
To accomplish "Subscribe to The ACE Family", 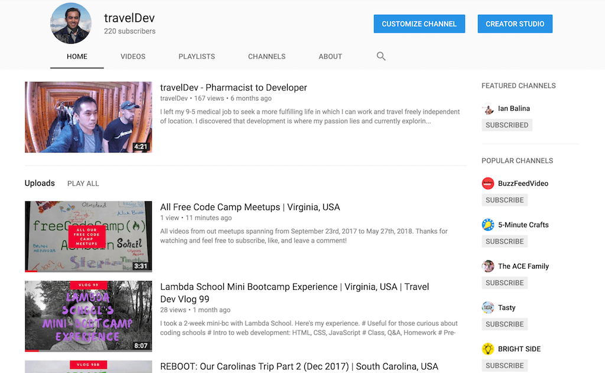I will pyautogui.click(x=505, y=283).
